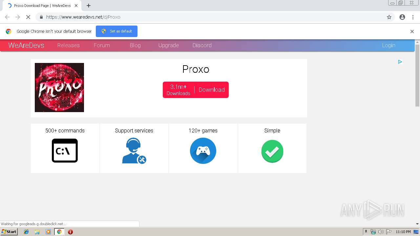This screenshot has width=420, height=236.
Task: Click the 3.1m+ Downloads counter
Action: click(178, 90)
